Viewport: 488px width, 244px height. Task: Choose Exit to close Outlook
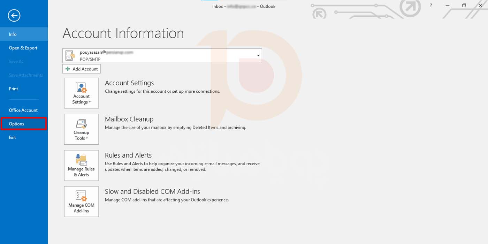pos(13,137)
